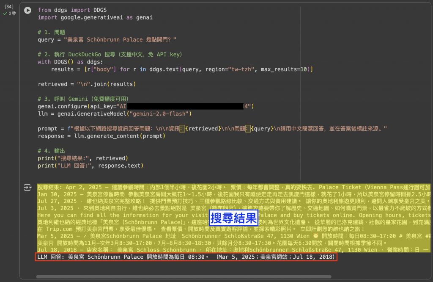Click the line 'from ddgs import DDGS'
This screenshot has height=282, width=433.
(x=72, y=10)
